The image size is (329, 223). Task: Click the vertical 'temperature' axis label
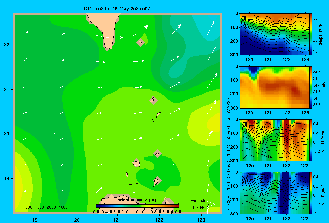[320, 34]
